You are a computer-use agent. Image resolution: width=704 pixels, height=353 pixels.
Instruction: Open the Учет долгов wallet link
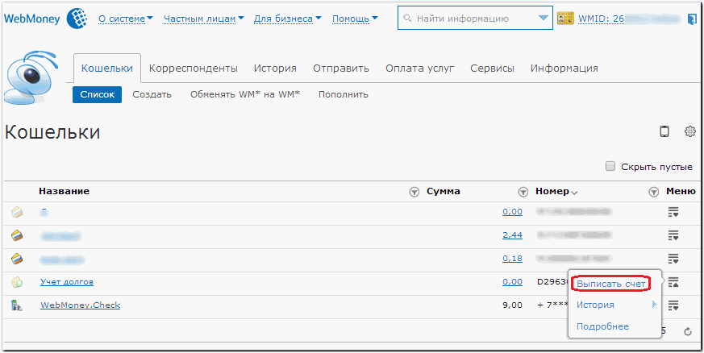click(67, 282)
